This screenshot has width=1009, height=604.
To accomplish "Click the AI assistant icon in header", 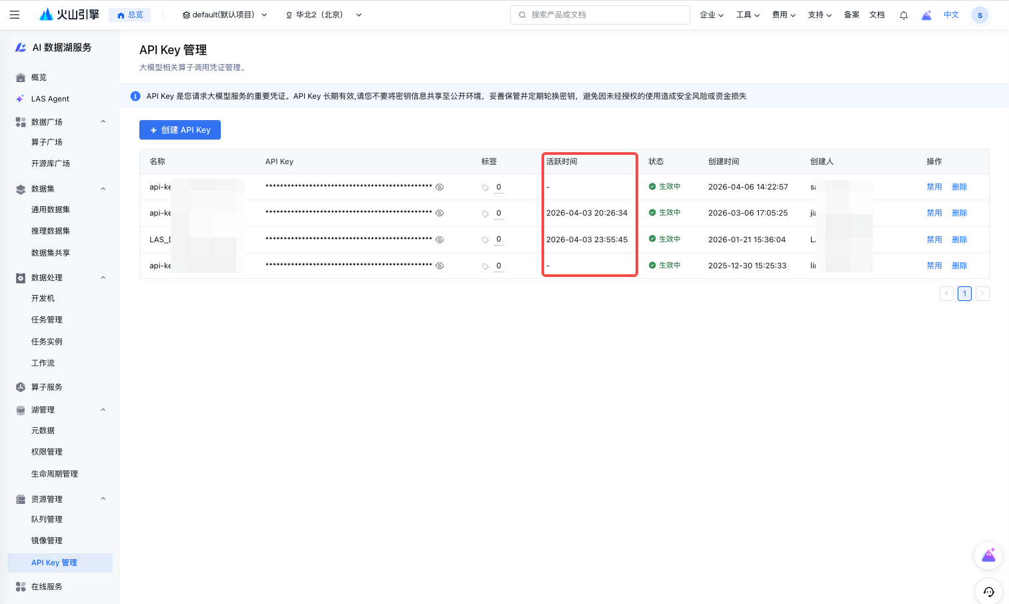I will 926,15.
